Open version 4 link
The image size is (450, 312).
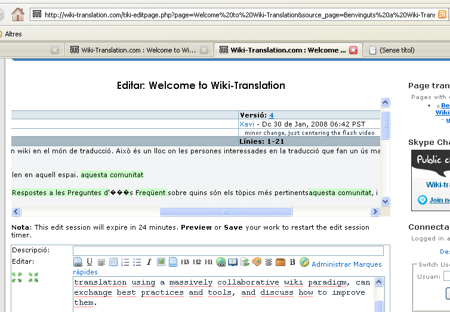pos(271,115)
